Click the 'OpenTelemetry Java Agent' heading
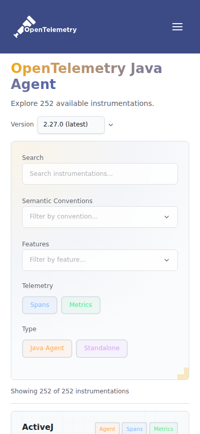The width and height of the screenshot is (200, 434). coord(86,76)
